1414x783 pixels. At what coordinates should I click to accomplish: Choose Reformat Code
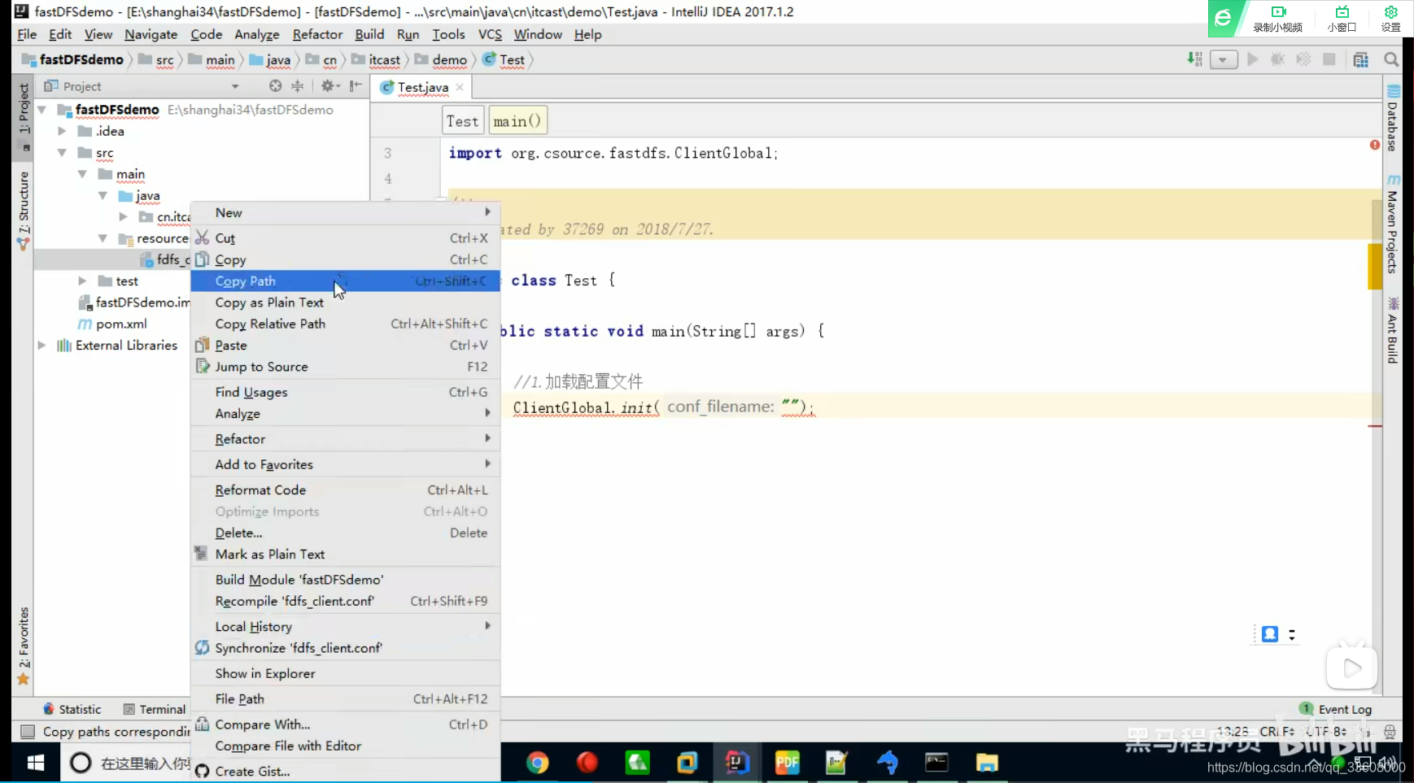pos(346,490)
